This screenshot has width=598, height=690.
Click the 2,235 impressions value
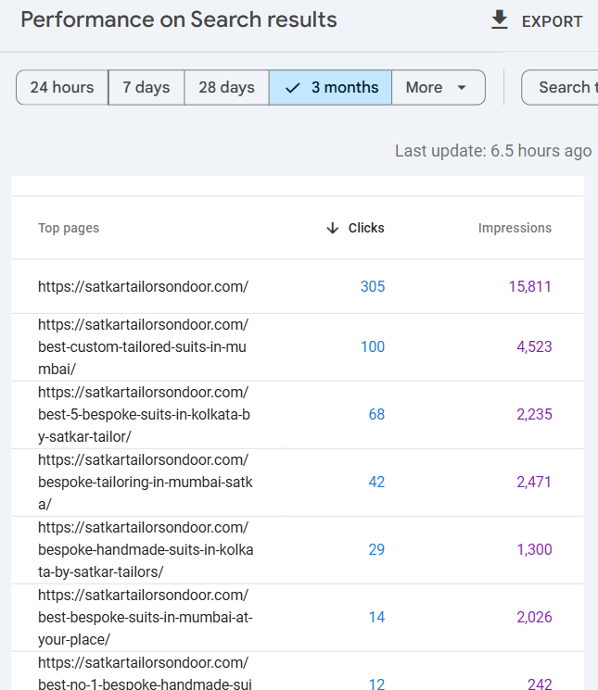[534, 414]
